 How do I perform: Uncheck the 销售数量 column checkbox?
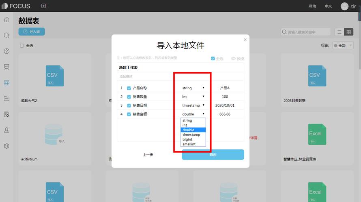point(129,97)
